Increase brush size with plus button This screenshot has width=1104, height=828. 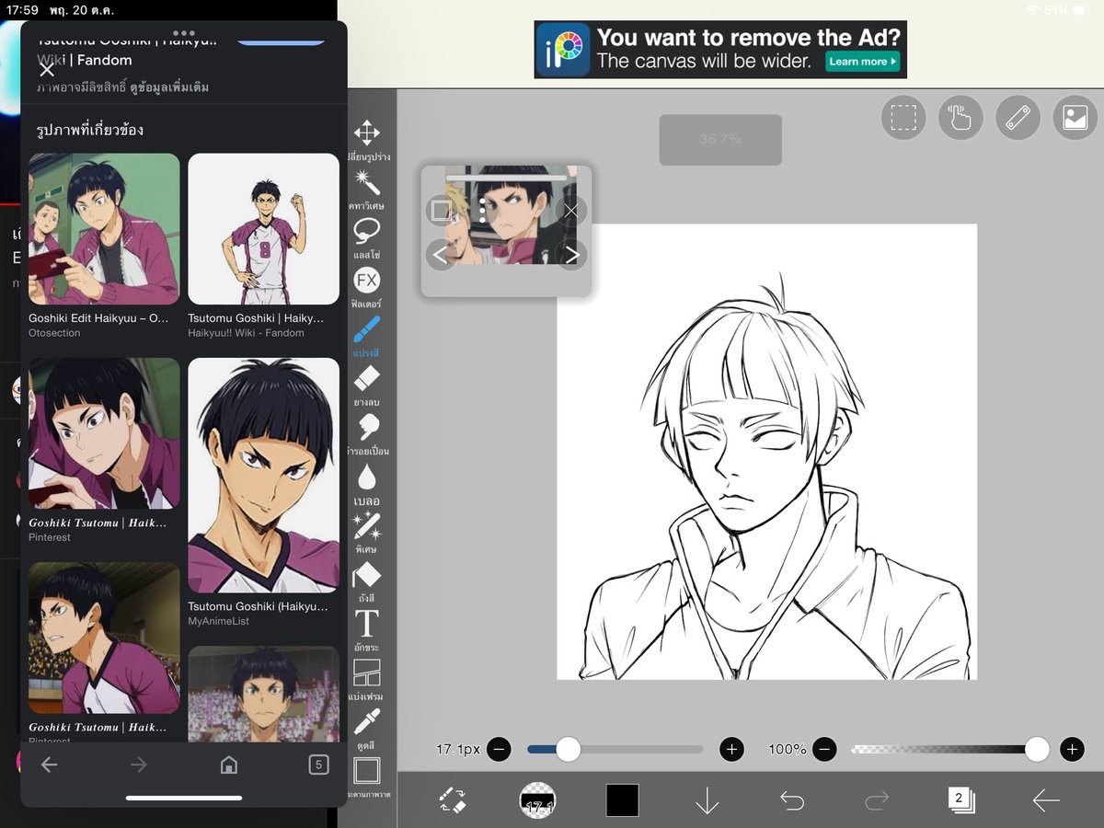pos(731,749)
